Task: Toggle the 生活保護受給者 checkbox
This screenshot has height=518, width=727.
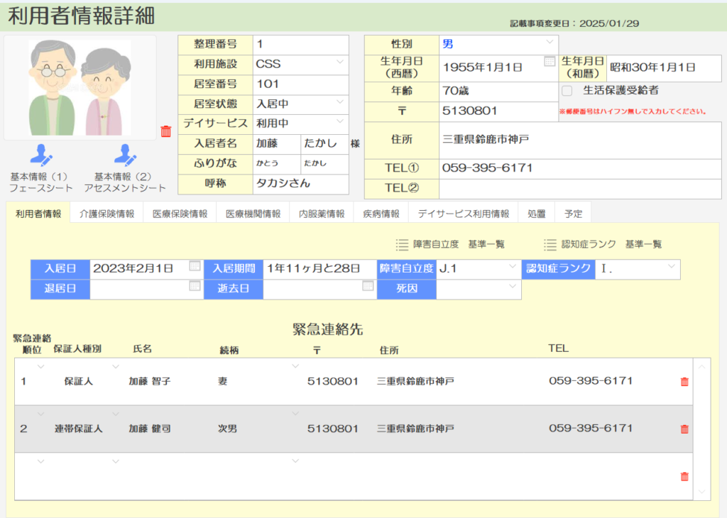Action: (567, 91)
